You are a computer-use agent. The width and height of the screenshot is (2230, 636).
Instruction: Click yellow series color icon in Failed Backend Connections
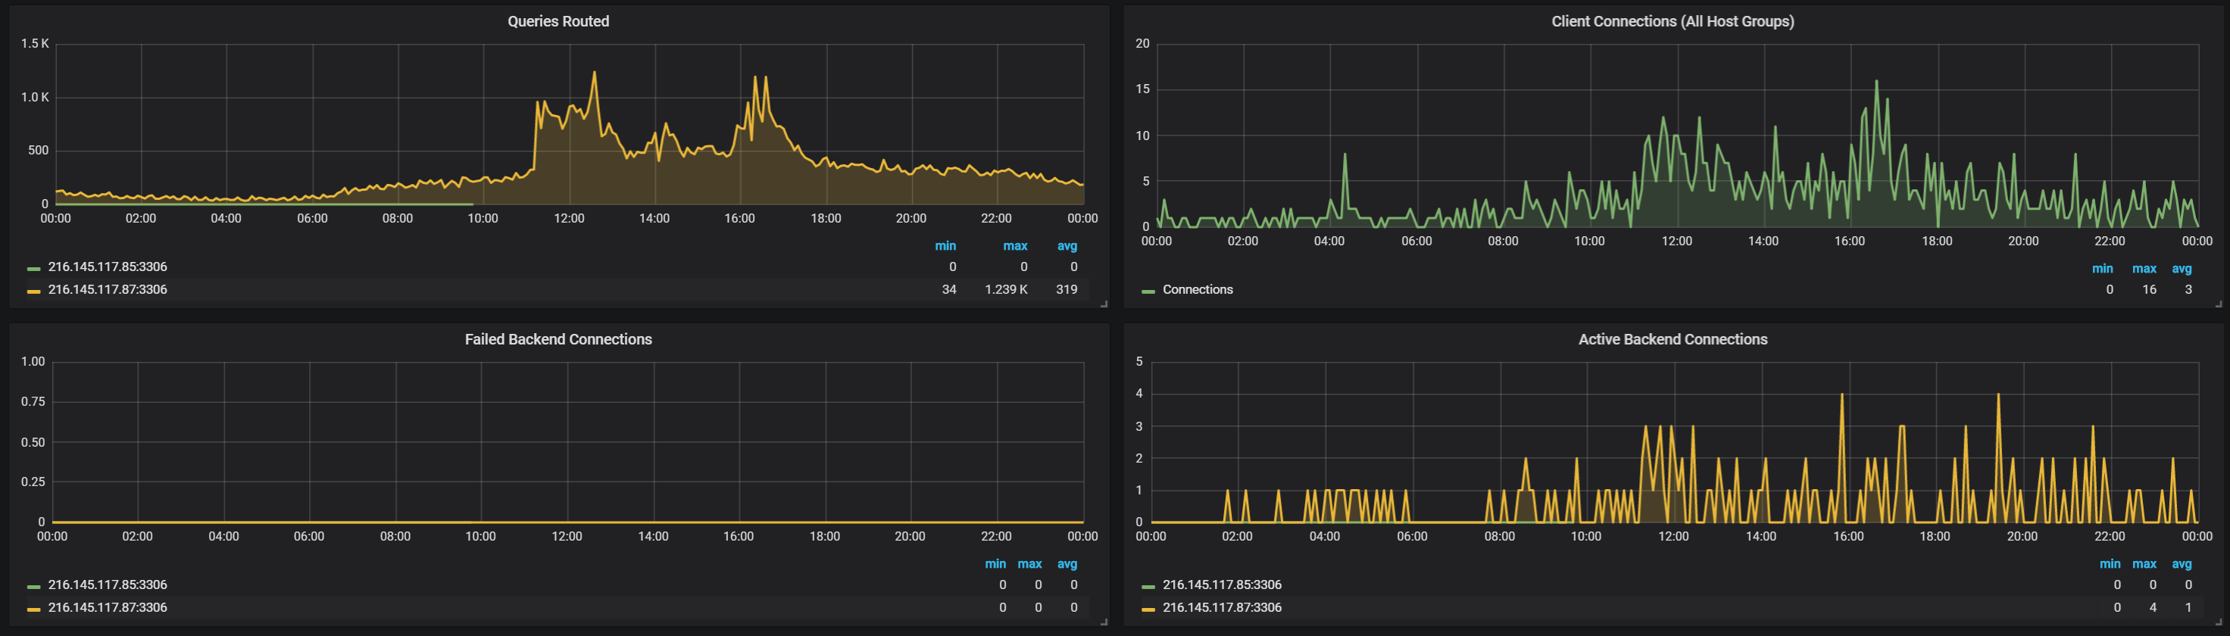tap(34, 608)
